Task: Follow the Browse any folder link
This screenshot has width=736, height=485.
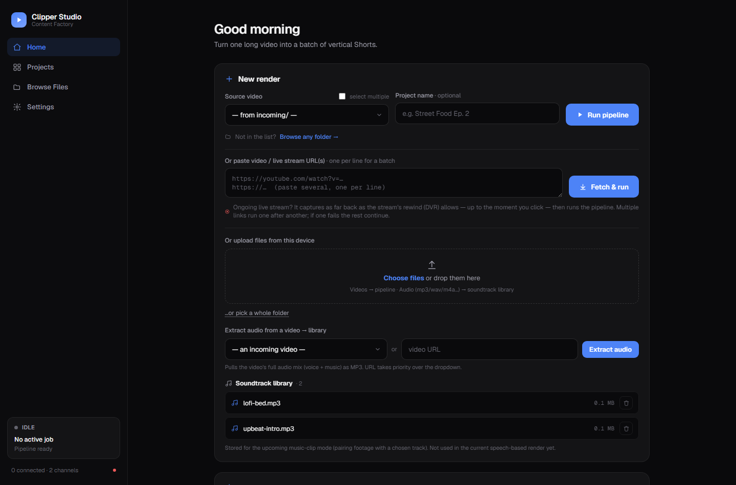Action: tap(309, 137)
